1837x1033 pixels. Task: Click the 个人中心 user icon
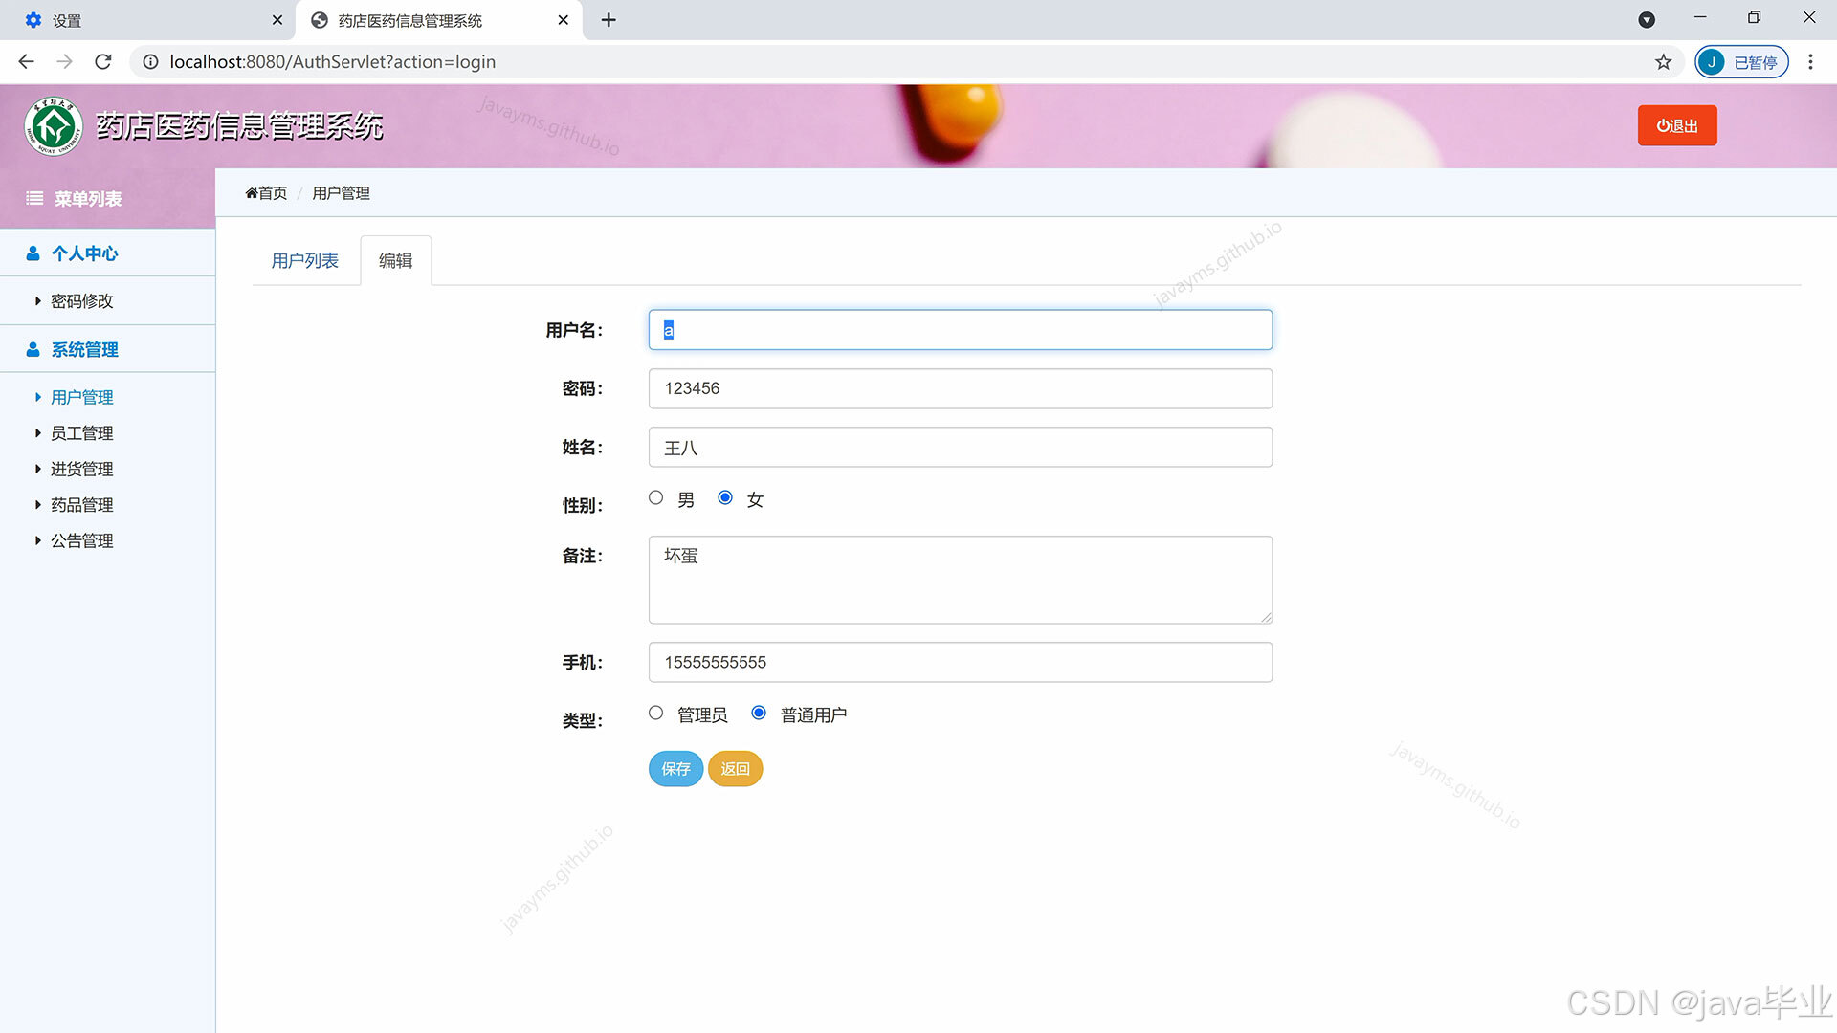pyautogui.click(x=33, y=253)
